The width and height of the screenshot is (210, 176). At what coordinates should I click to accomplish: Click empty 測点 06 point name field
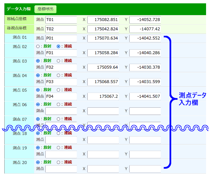coord(61,111)
